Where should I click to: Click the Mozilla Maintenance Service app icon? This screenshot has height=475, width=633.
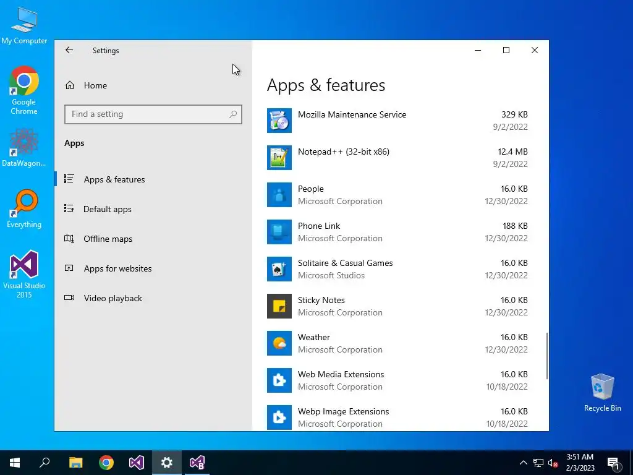[279, 121]
